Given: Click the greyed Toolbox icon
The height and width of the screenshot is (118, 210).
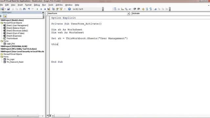Looking at the screenshot, I should click(65, 9).
